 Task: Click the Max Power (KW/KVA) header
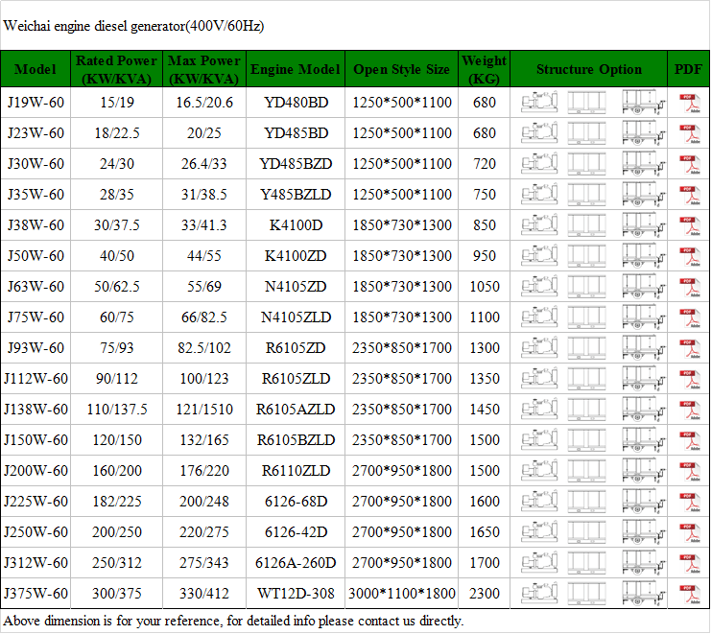(203, 69)
